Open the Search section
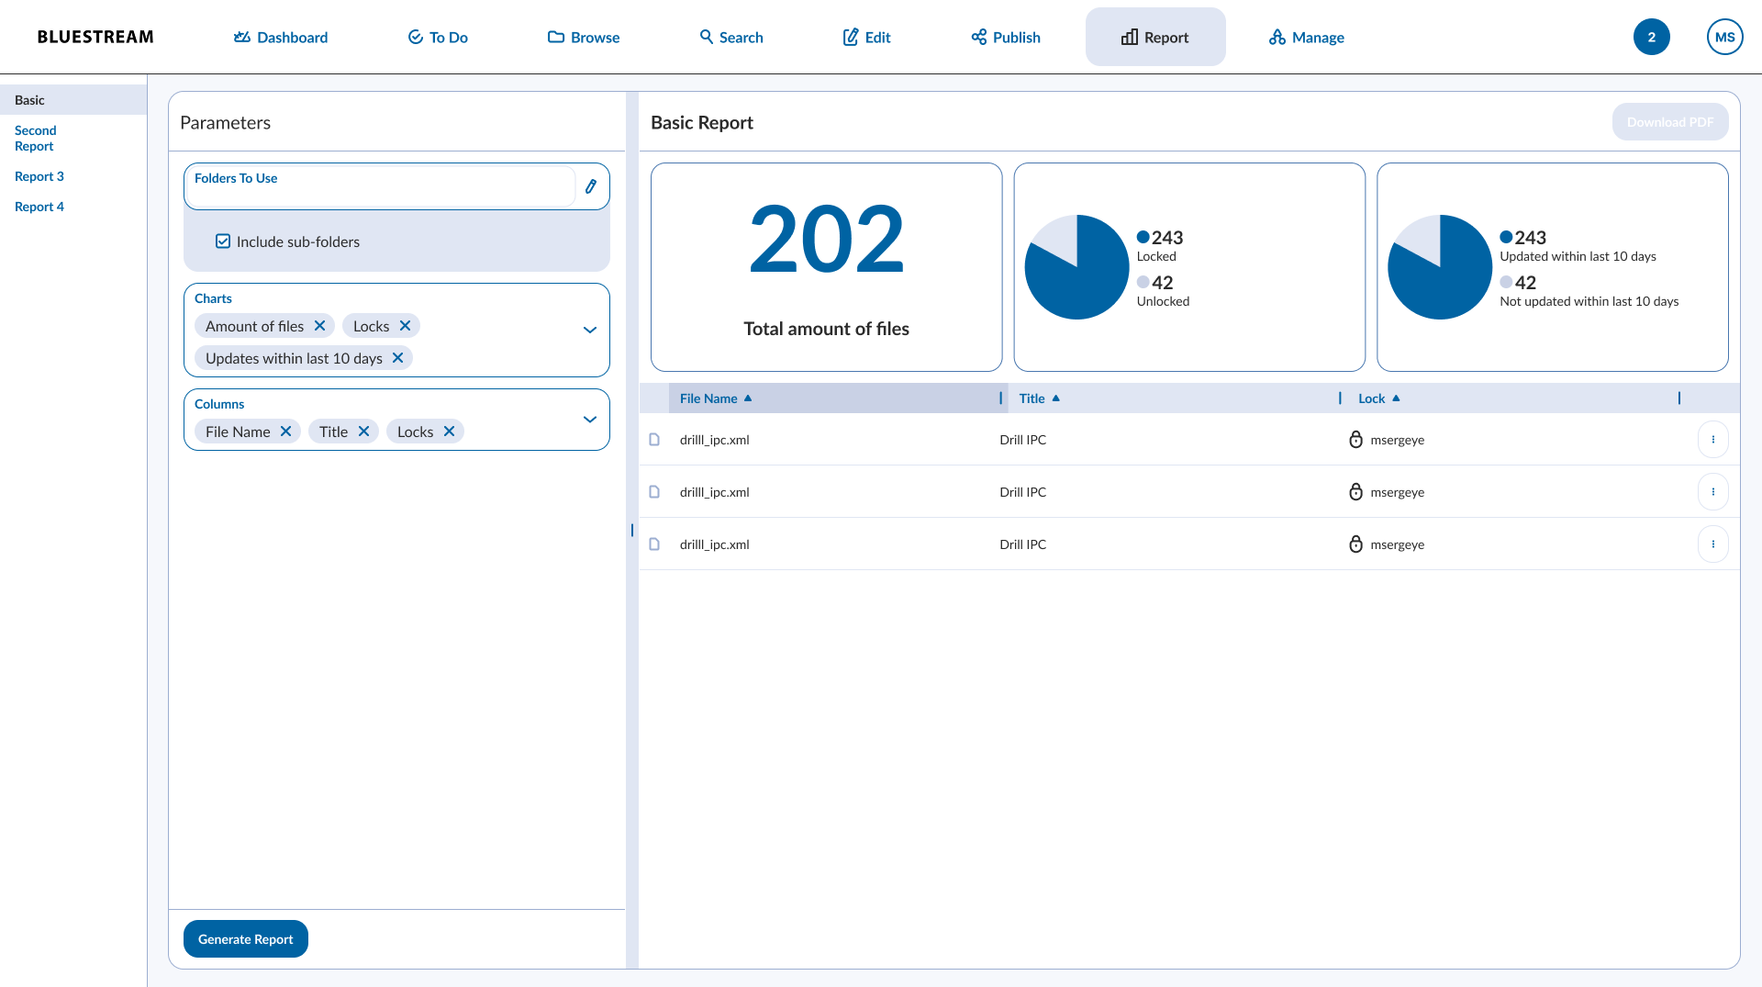This screenshot has width=1762, height=987. tap(731, 37)
